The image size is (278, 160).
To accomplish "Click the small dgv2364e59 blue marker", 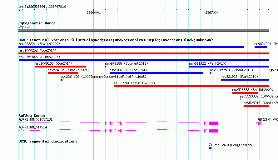I will [62, 80].
